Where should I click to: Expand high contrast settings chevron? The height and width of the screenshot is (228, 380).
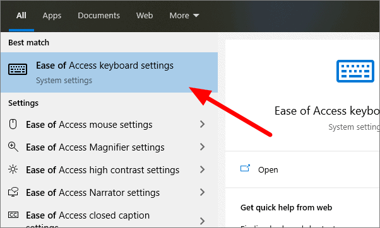pos(203,169)
